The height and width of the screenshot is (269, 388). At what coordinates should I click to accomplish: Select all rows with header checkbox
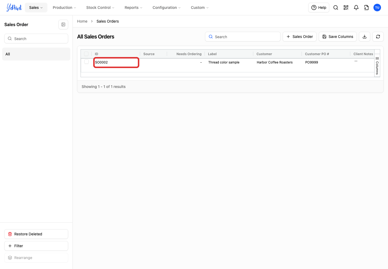tap(86, 54)
